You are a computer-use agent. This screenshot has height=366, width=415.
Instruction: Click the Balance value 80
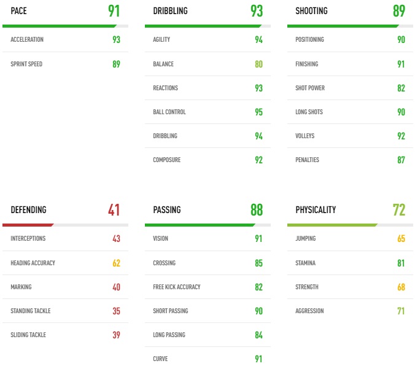point(258,64)
